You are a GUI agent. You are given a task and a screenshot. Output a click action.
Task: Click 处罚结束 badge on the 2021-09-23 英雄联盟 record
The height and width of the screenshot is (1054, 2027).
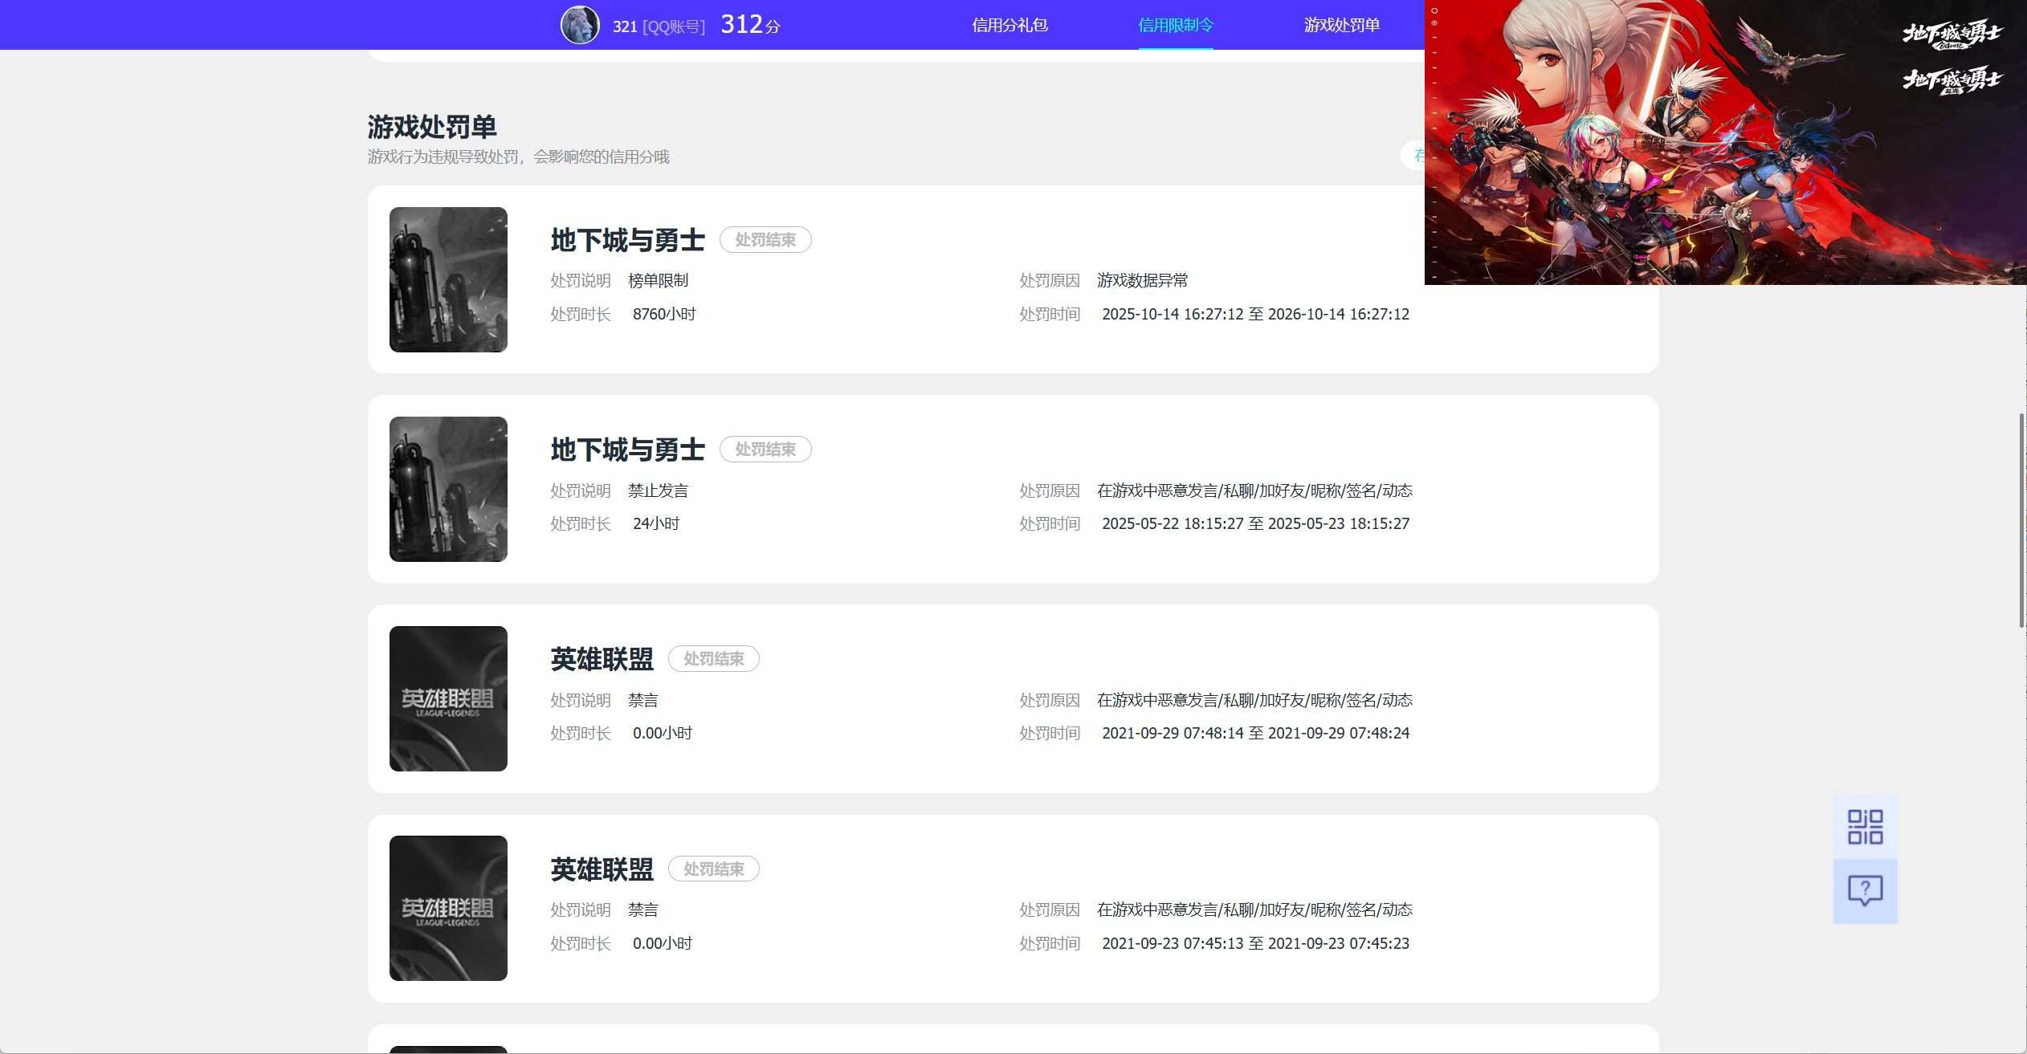tap(714, 869)
